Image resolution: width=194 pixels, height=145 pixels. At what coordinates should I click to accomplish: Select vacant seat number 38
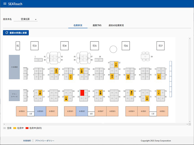pyautogui.click(x=99, y=59)
